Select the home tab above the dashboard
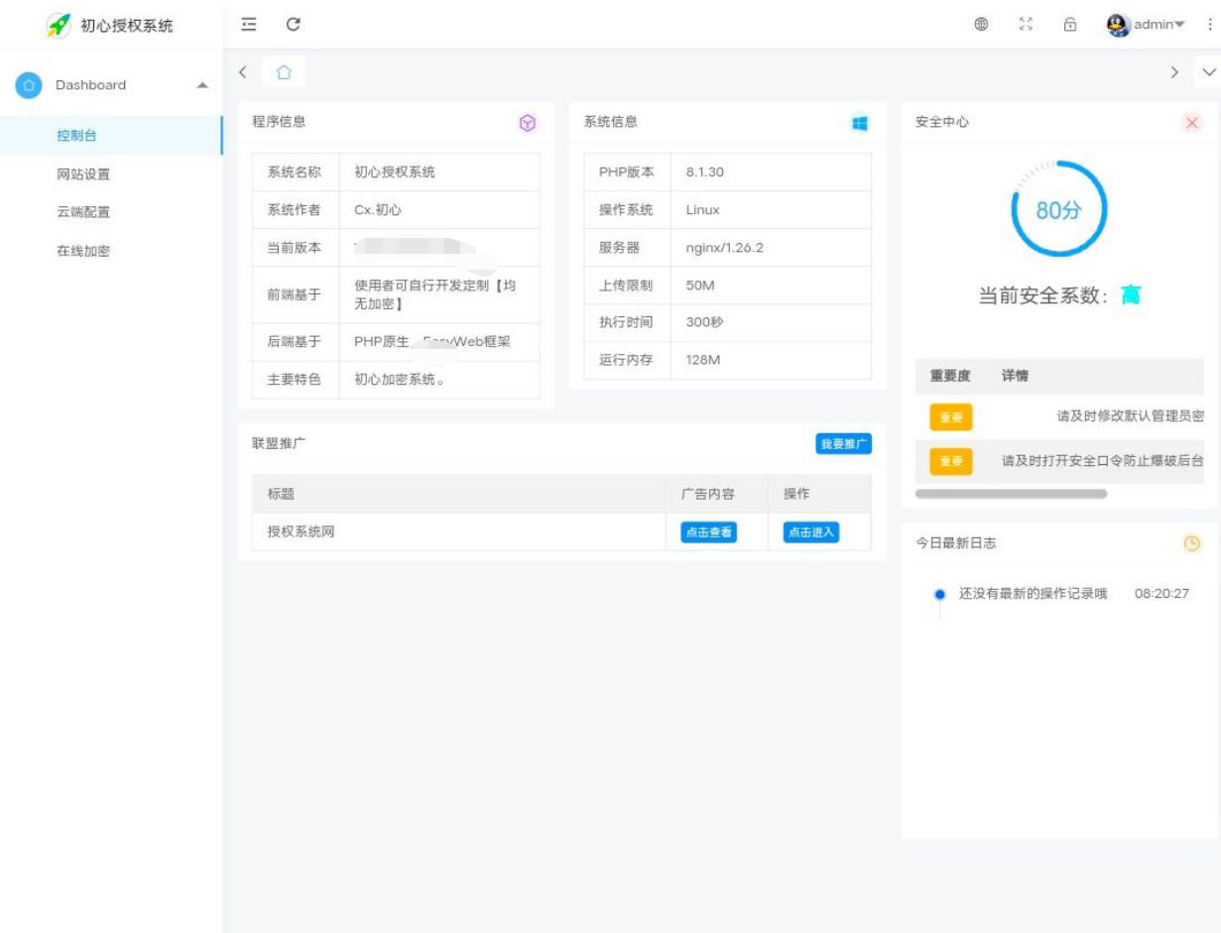This screenshot has width=1221, height=933. tap(285, 71)
